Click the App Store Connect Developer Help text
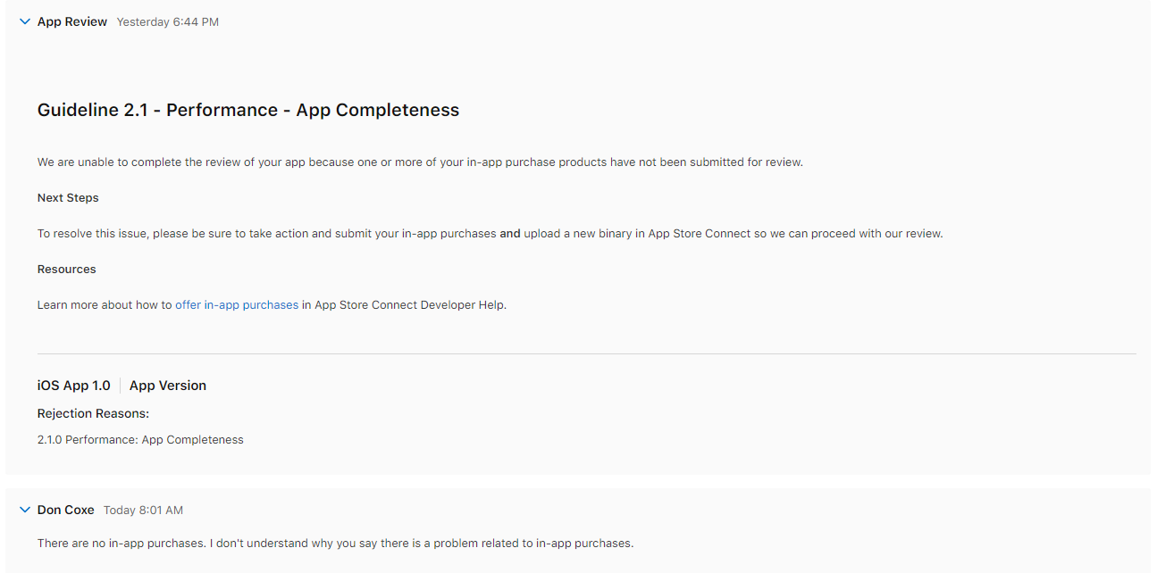The image size is (1157, 573). pyautogui.click(x=407, y=304)
